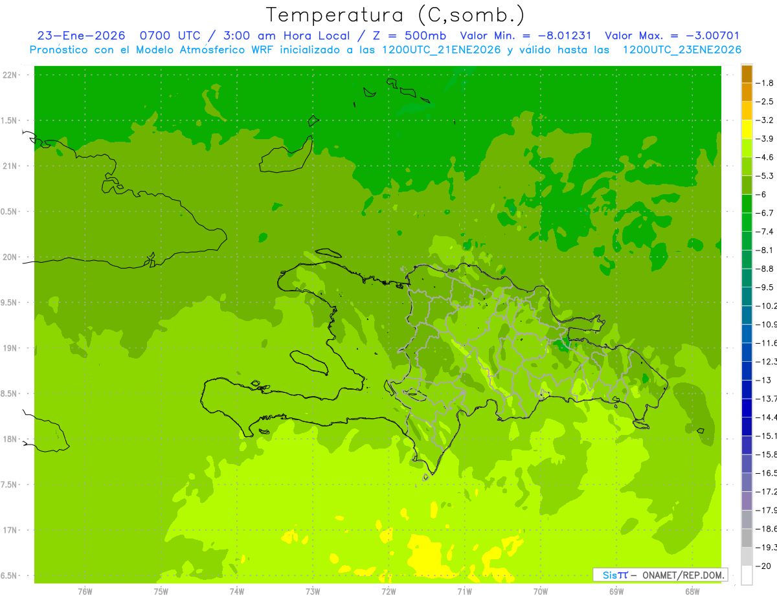The width and height of the screenshot is (777, 600).
Task: Pick the gray swatch between -18.6 and -19.3
Action: click(747, 538)
